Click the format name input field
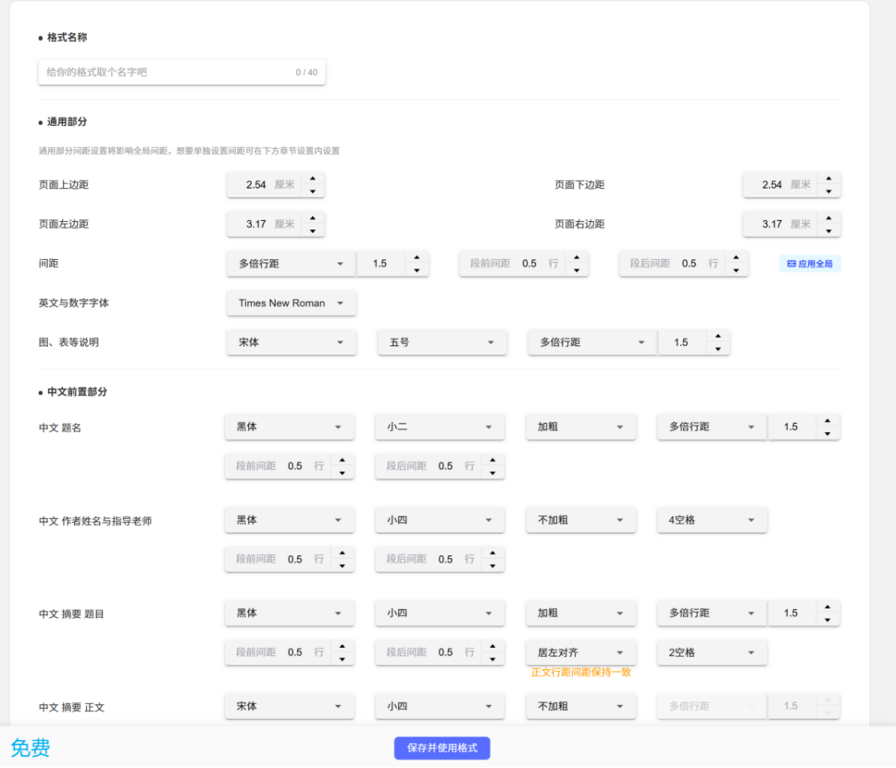This screenshot has width=896, height=768. pos(181,72)
